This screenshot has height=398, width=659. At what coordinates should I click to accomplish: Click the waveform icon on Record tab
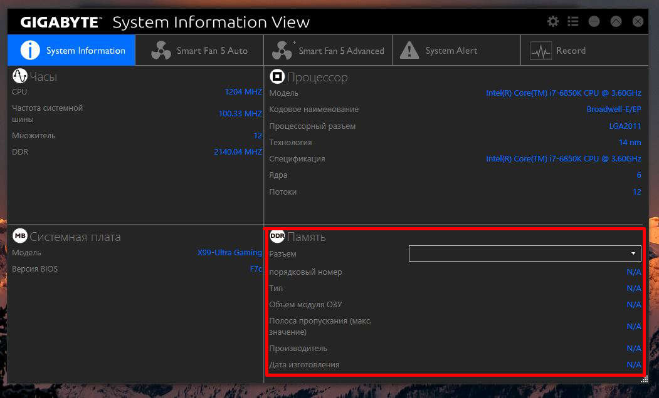pyautogui.click(x=540, y=51)
